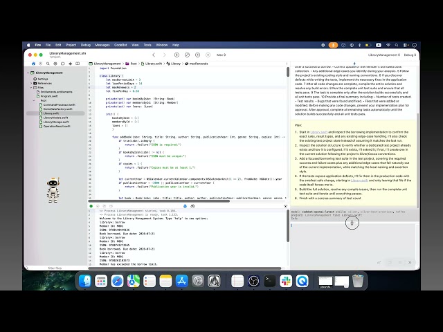Viewport: 443px width, 332px height.
Task: Click LibraryManagement in the breadcrumb path
Action: pyautogui.click(x=105, y=64)
